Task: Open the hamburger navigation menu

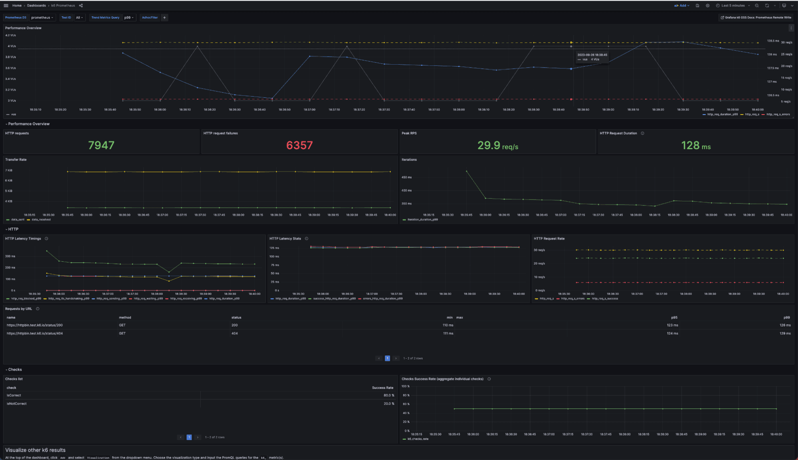Action: point(6,5)
